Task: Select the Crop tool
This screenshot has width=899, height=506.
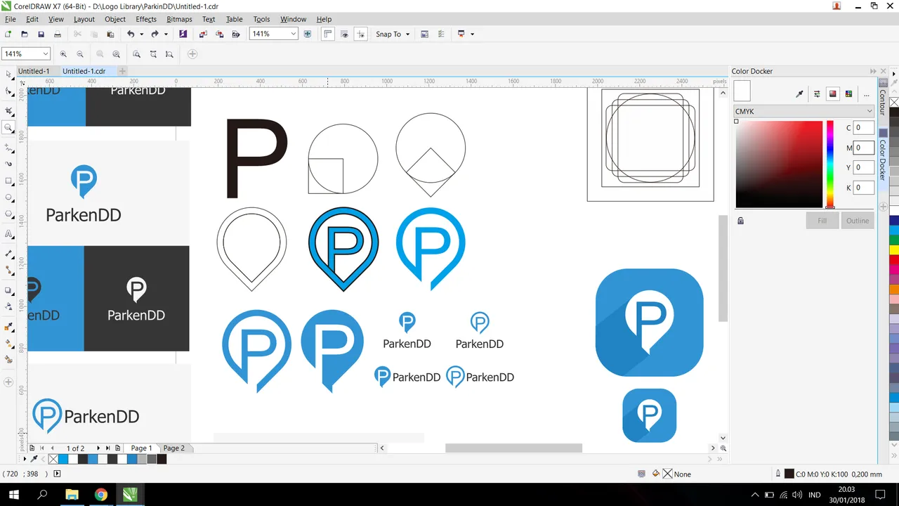Action: tap(8, 111)
